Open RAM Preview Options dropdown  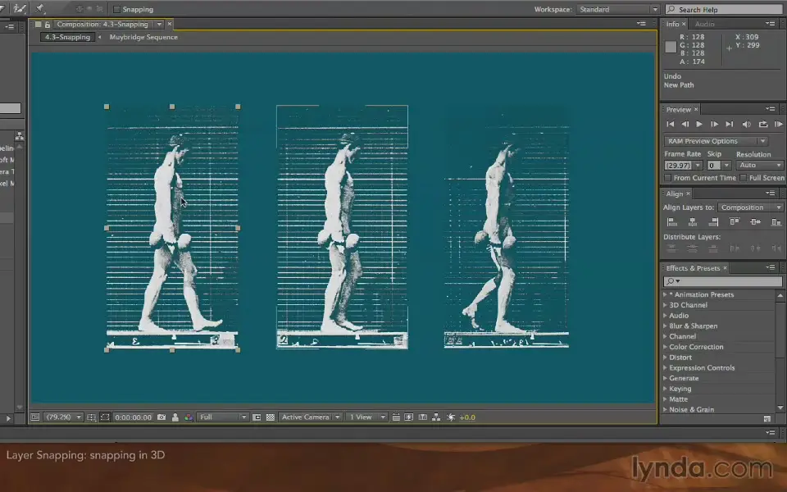pyautogui.click(x=716, y=141)
